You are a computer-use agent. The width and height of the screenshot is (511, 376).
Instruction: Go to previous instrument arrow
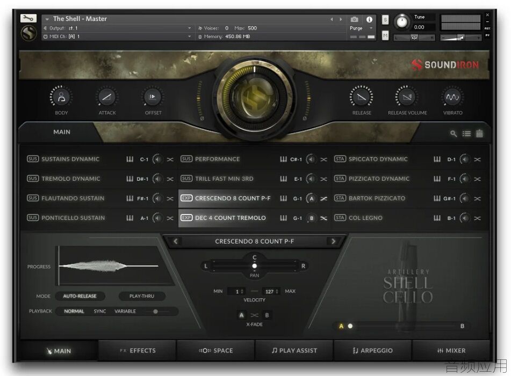[332, 19]
